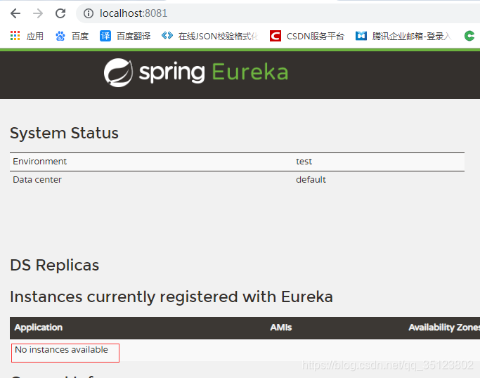Select the DS Replicas heading
Viewport: 480px width, 378px height.
[x=55, y=265]
